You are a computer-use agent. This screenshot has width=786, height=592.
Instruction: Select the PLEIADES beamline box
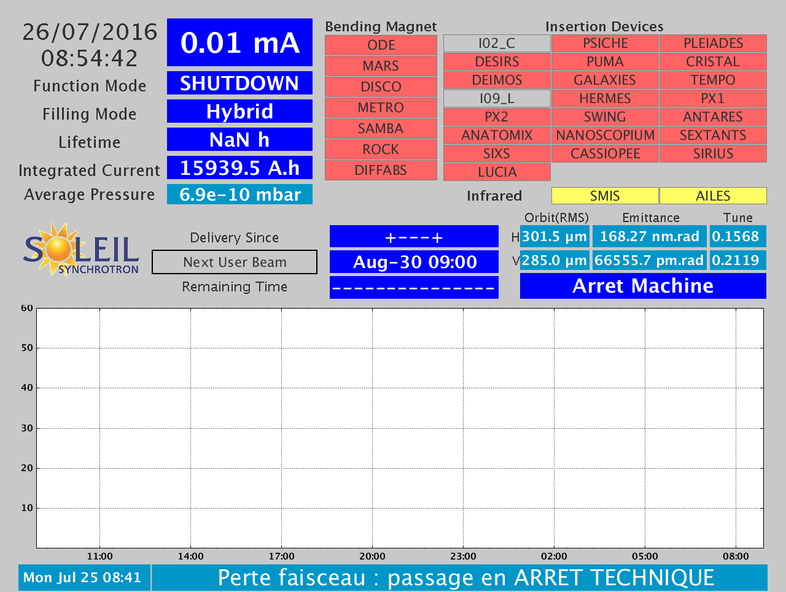point(713,44)
